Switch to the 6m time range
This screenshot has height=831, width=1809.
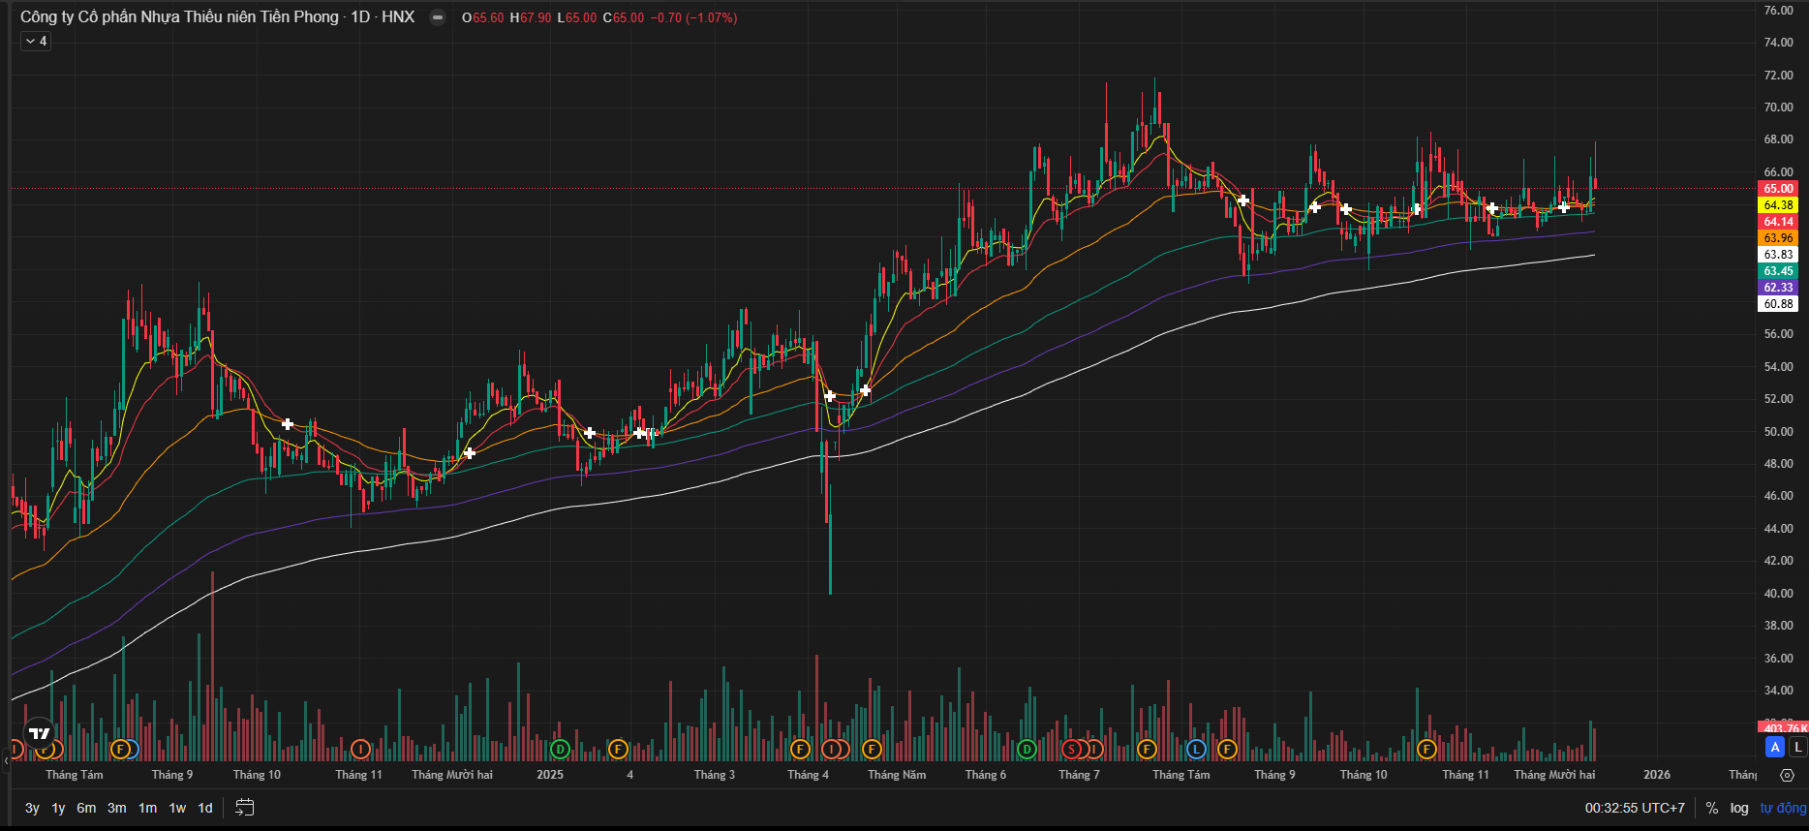pos(86,808)
